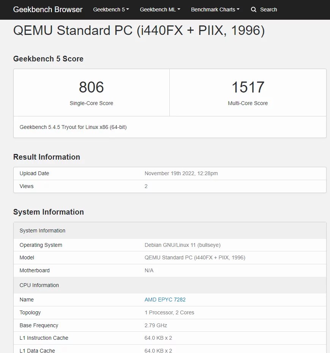Click the Views count value
Viewport: 330px width, 353px height.
146,186
